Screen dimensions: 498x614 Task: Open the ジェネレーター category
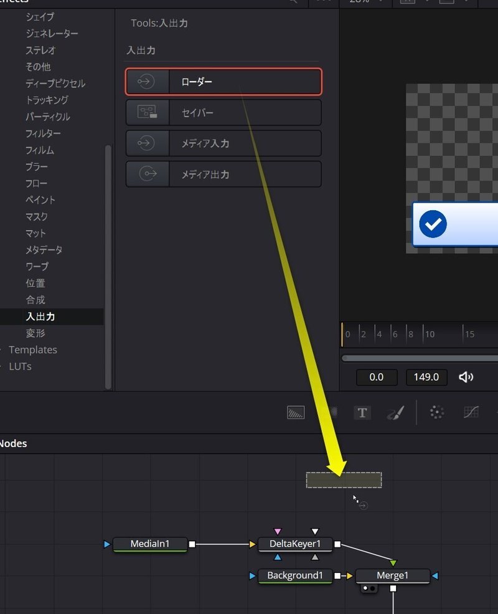pos(52,34)
